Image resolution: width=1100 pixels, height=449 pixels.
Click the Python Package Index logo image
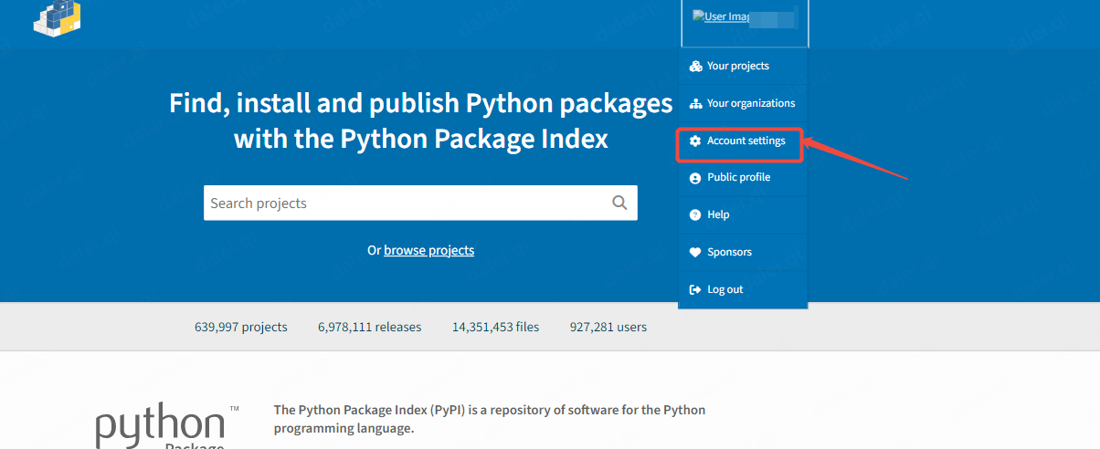pos(167,426)
